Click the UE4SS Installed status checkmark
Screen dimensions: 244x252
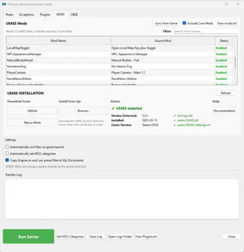pyautogui.click(x=113, y=109)
